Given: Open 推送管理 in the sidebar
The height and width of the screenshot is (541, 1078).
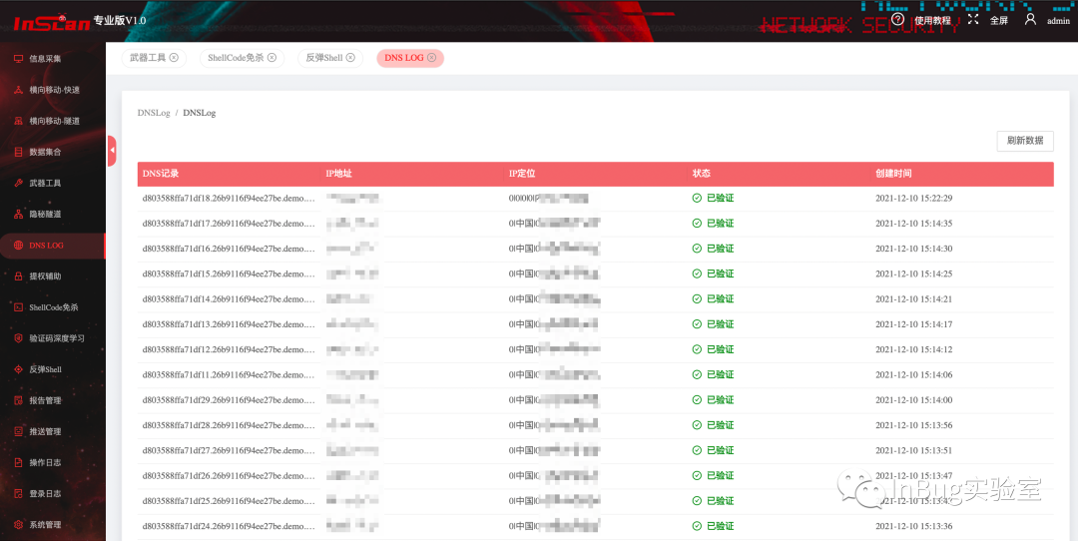Looking at the screenshot, I should coord(45,431).
